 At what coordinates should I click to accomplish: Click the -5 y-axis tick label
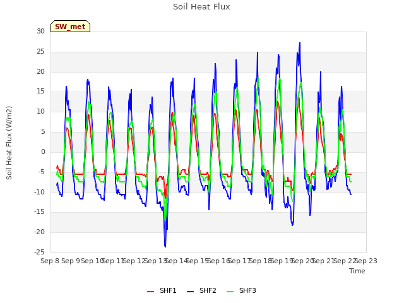pyautogui.click(x=42, y=172)
